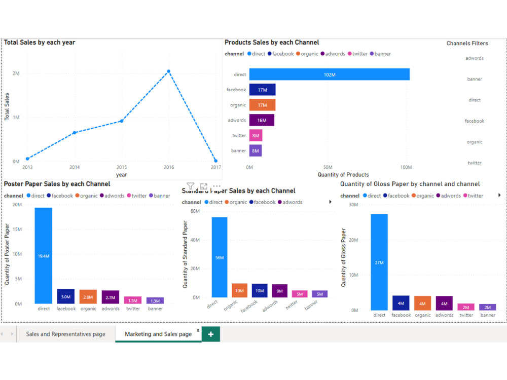Select adwords in Channels Filters slicer

[x=474, y=58]
